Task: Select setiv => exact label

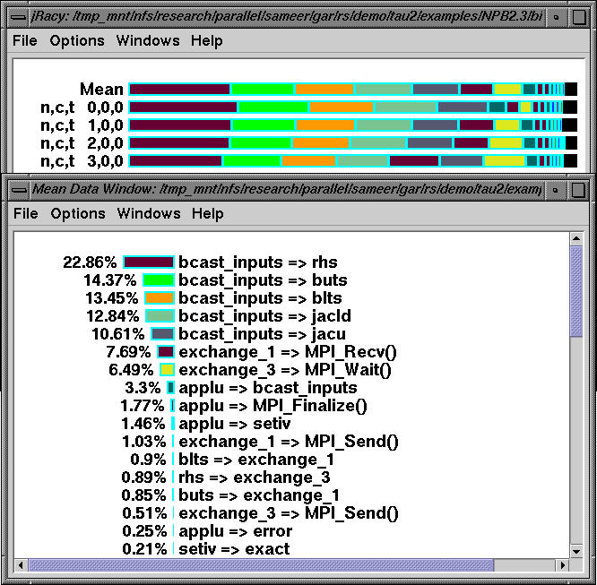Action: [234, 548]
